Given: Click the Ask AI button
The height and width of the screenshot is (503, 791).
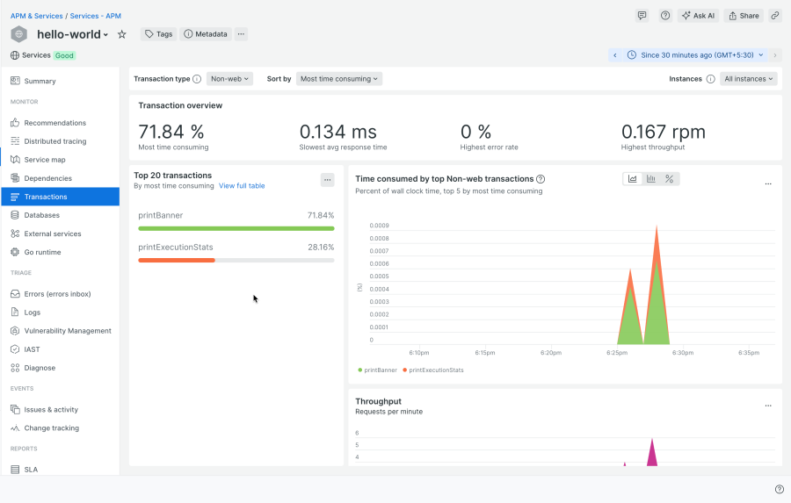Looking at the screenshot, I should click(x=698, y=16).
